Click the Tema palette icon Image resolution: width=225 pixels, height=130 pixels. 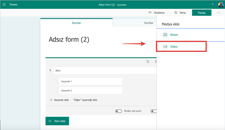coord(176,13)
